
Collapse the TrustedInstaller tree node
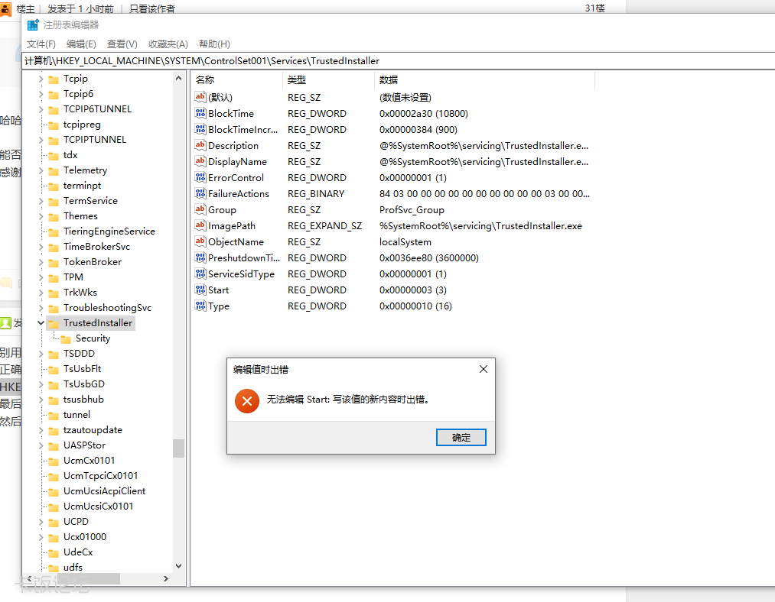pyautogui.click(x=41, y=322)
